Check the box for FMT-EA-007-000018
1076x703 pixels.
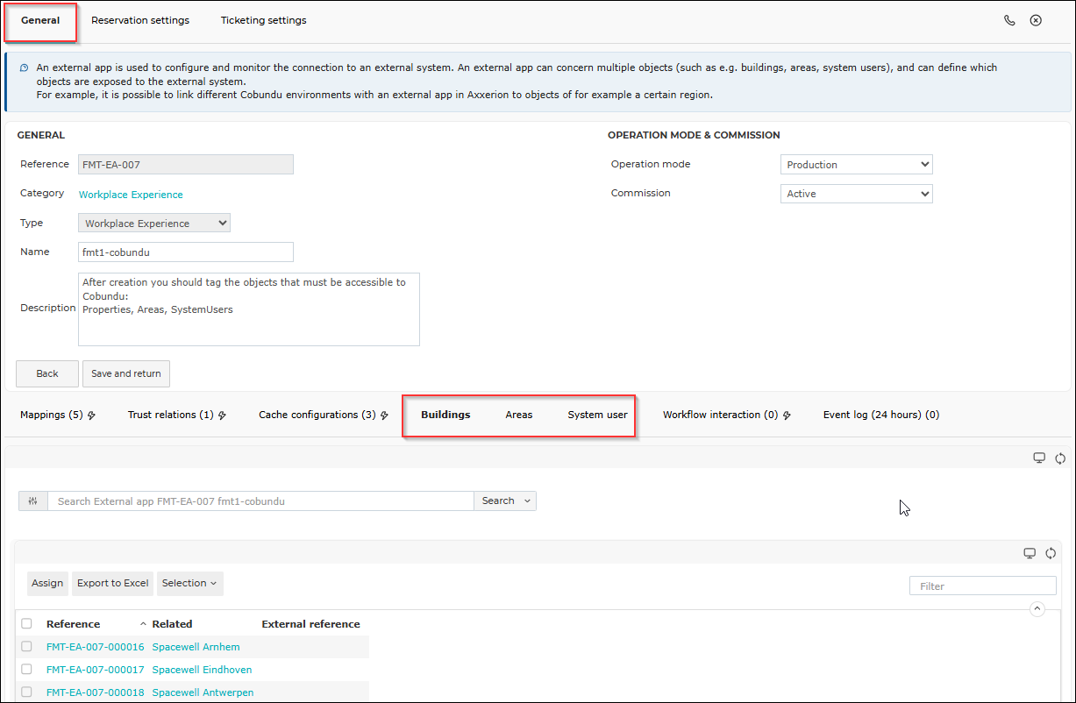pyautogui.click(x=26, y=692)
